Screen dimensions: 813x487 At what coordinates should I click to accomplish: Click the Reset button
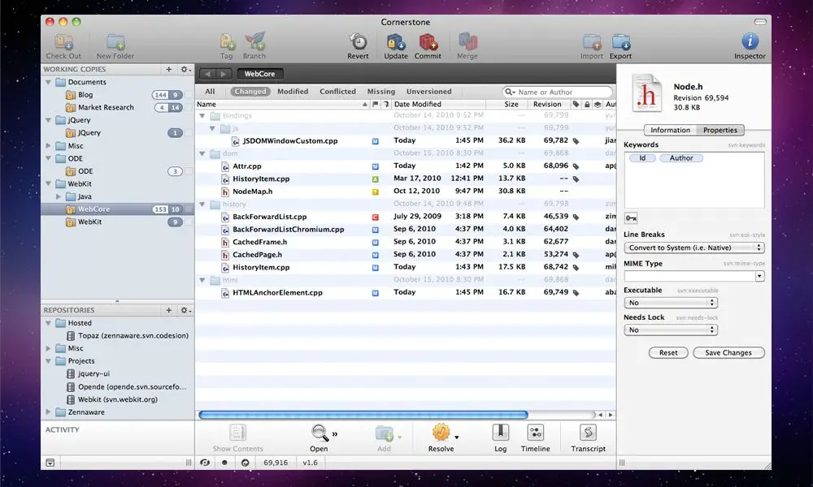pyautogui.click(x=668, y=353)
